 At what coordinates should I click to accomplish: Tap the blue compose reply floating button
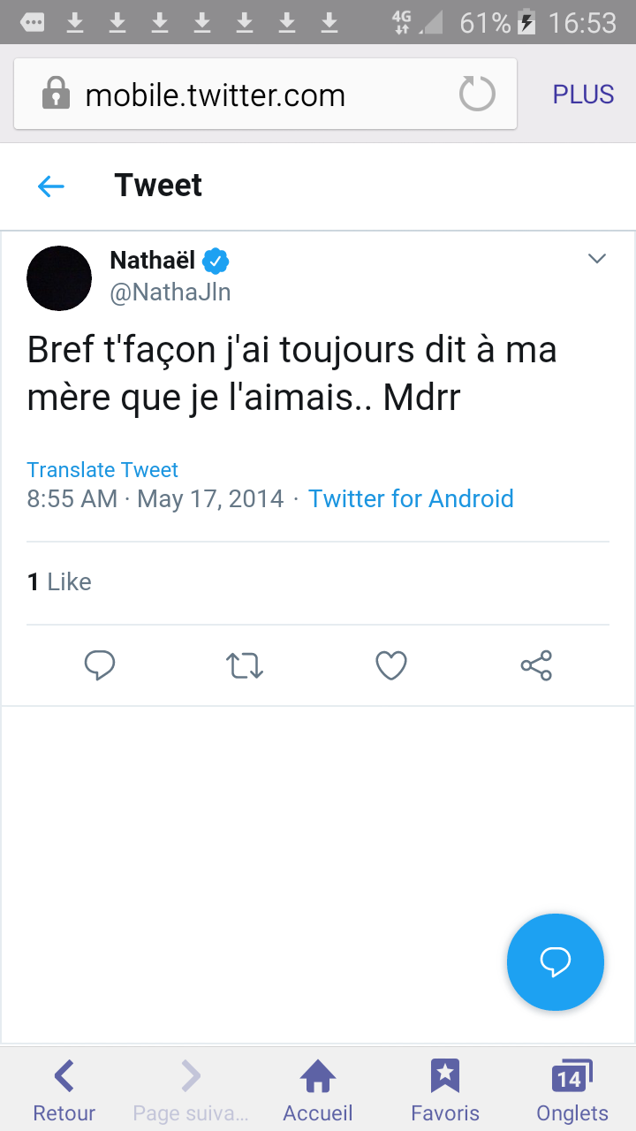[555, 962]
